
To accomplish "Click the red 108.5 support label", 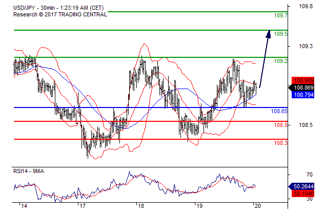I will [x=280, y=125].
